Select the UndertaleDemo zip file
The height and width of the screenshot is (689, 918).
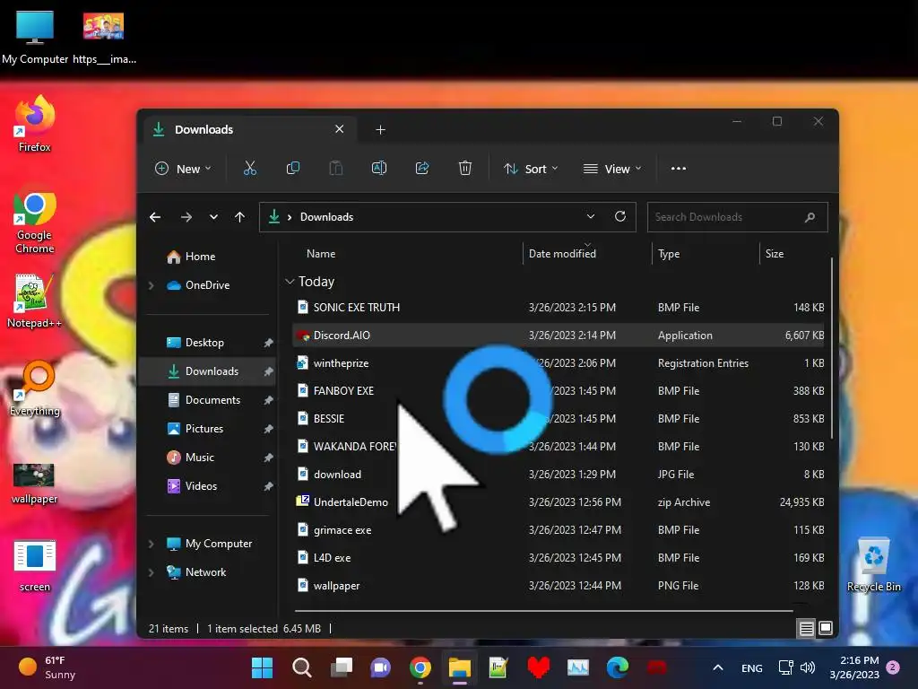558,502
